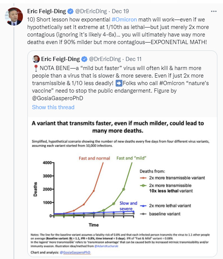Viewport: 223px width, 259px height.
Task: Open the @DrEricDing handle on the main tweet
Action: (x=91, y=11)
